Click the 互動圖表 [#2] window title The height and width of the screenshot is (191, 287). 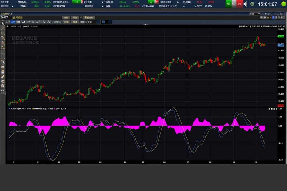coord(6,14)
